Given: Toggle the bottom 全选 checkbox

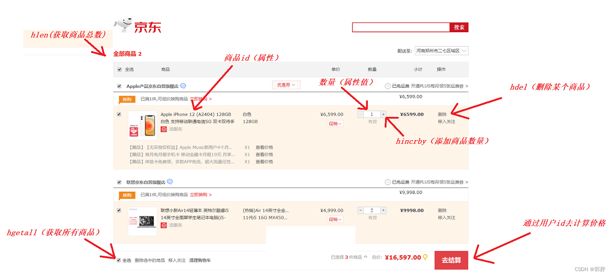Looking at the screenshot, I should point(118,260).
